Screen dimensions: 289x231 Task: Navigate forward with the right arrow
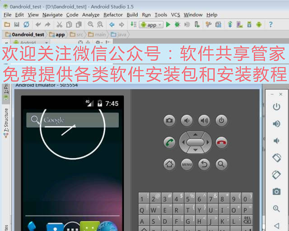(x=121, y=24)
